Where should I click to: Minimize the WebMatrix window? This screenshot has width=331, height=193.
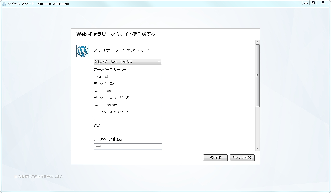pyautogui.click(x=306, y=3)
